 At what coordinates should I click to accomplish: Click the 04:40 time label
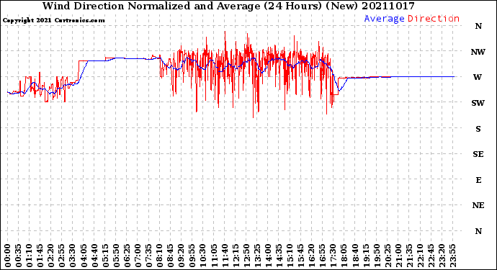click(94, 256)
